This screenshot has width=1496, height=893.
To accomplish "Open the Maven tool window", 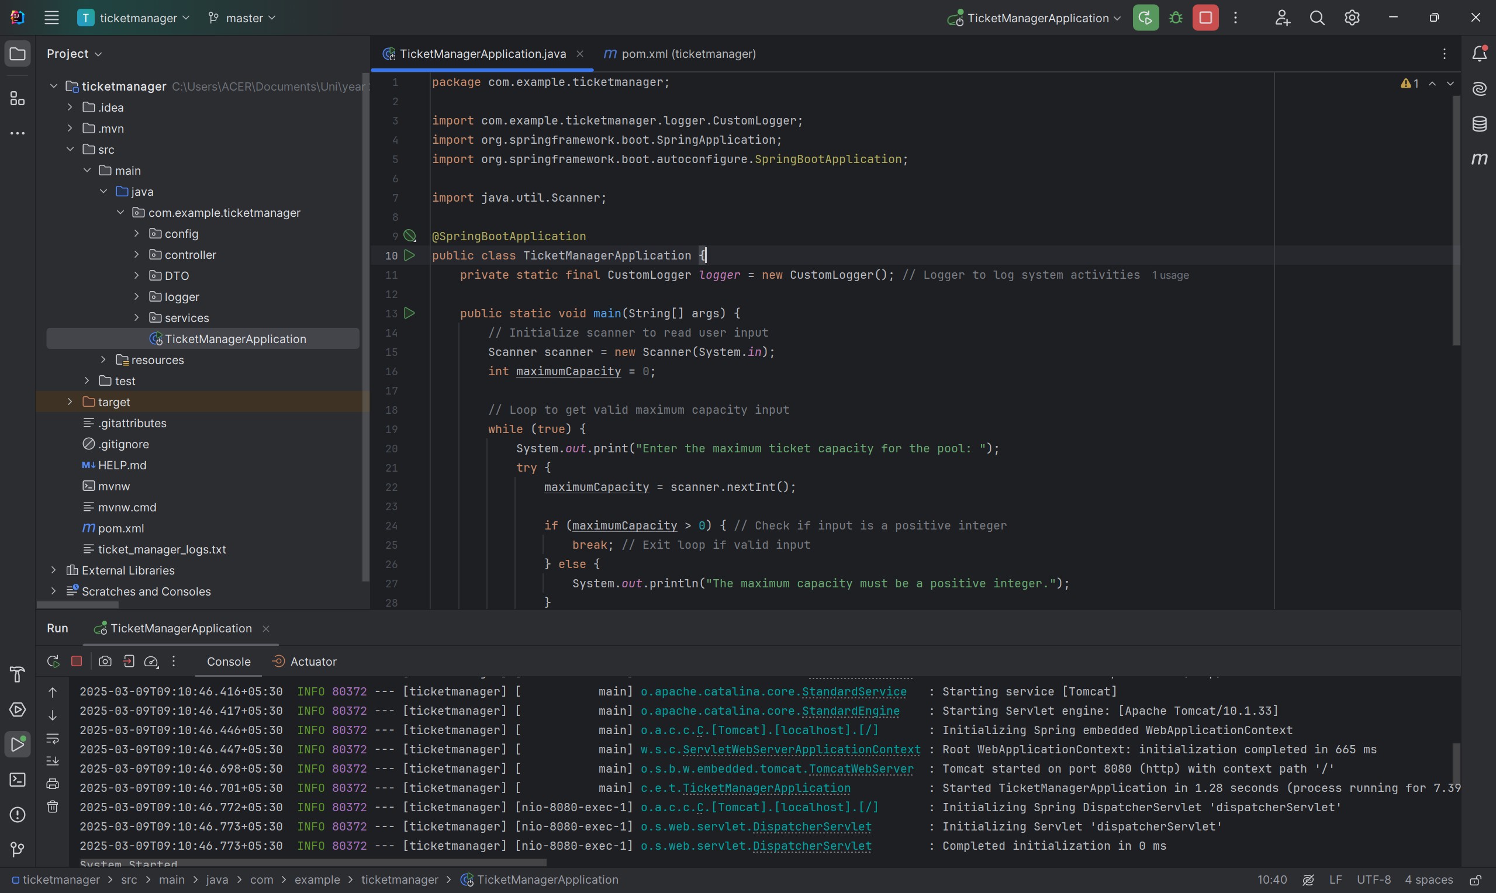I will click(1479, 159).
